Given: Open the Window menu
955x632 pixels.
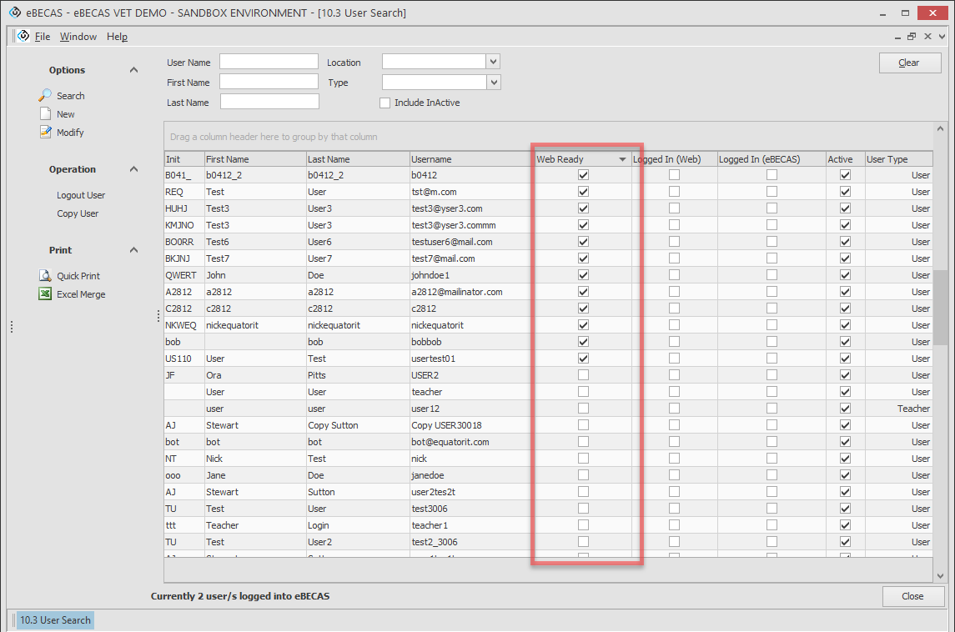Looking at the screenshot, I should (78, 37).
